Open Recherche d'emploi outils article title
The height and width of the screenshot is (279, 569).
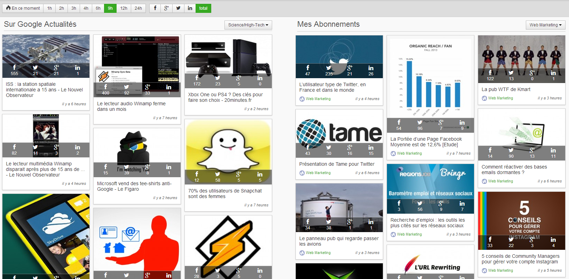pos(427,223)
